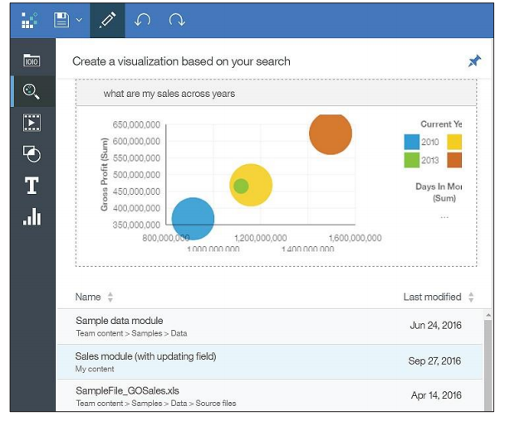Image resolution: width=510 pixels, height=421 pixels.
Task: Click the Undo arrow icon
Action: (x=142, y=20)
